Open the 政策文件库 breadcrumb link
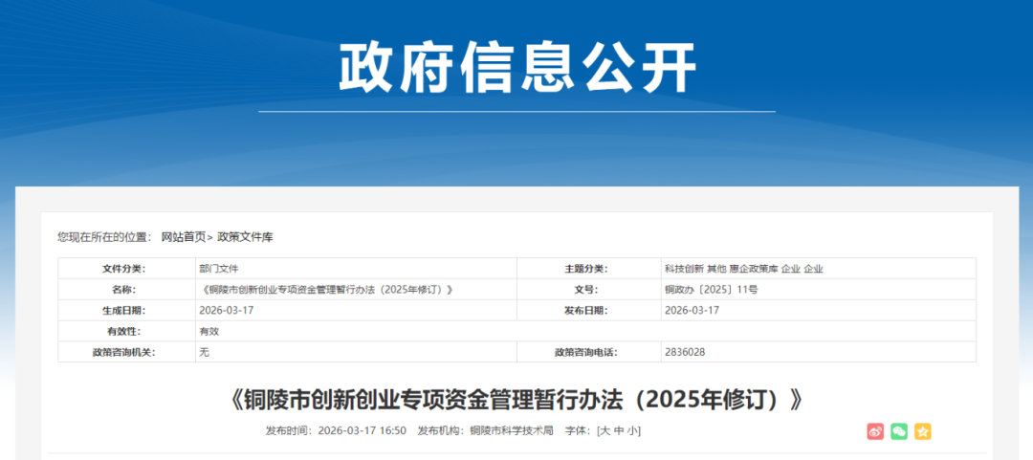1033x460 pixels. pyautogui.click(x=245, y=237)
